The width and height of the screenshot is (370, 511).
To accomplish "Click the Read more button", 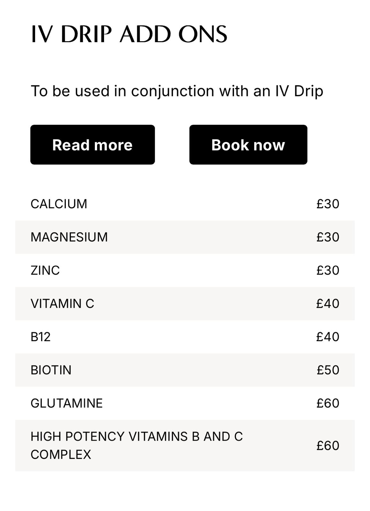I will 93,145.
